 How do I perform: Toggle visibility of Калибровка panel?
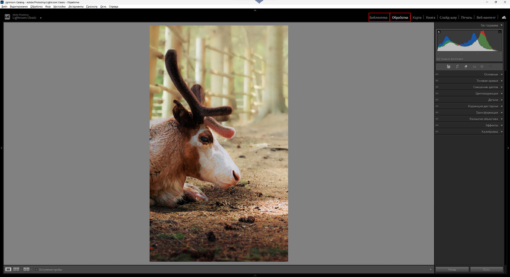437,132
